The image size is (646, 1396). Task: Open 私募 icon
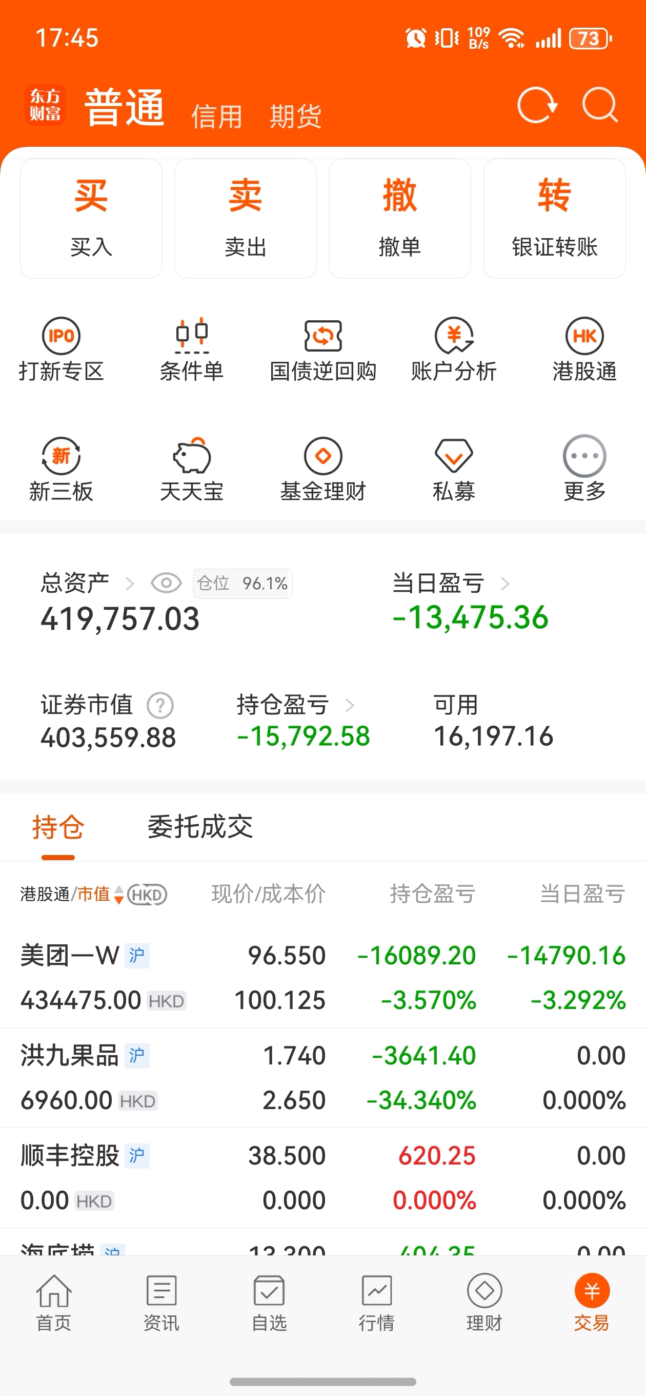click(x=454, y=456)
